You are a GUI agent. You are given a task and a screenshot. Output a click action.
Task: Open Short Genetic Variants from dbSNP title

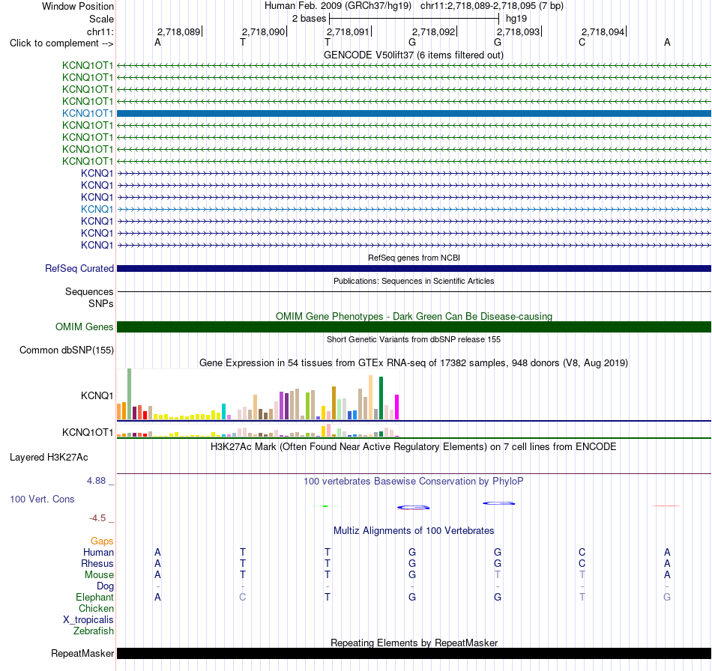tap(414, 339)
